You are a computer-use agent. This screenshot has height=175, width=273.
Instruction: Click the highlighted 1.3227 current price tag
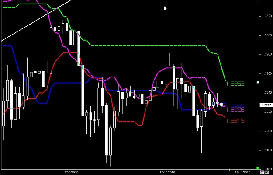coord(266,105)
